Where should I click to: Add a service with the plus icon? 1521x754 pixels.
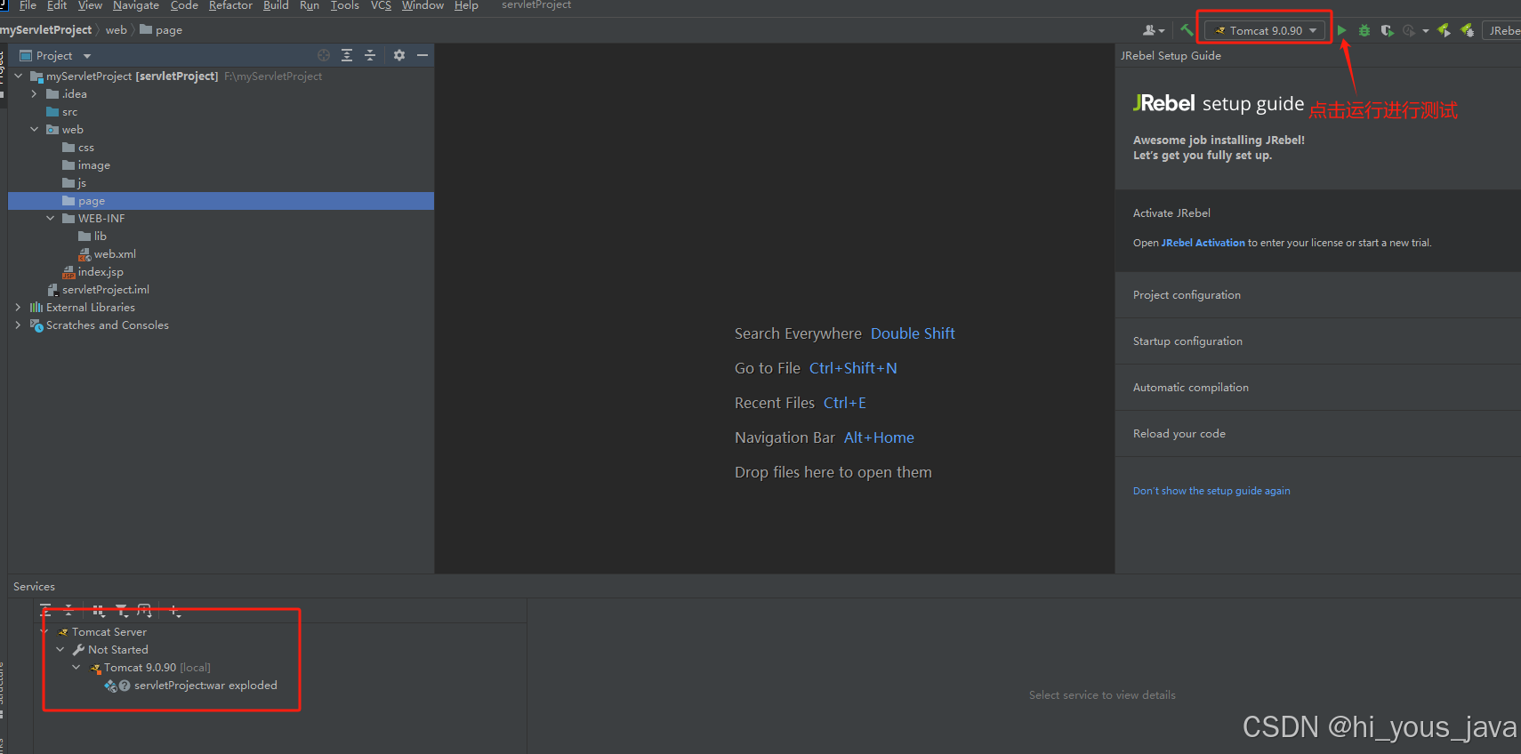coord(175,611)
